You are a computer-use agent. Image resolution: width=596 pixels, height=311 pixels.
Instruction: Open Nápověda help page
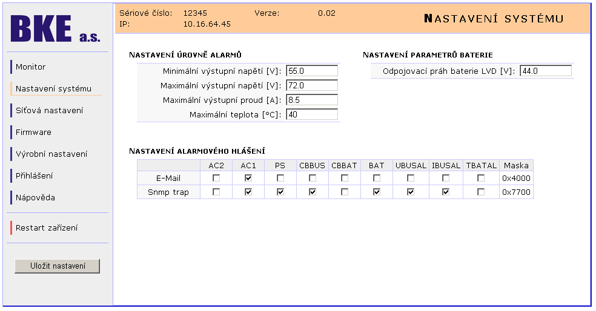pos(35,197)
